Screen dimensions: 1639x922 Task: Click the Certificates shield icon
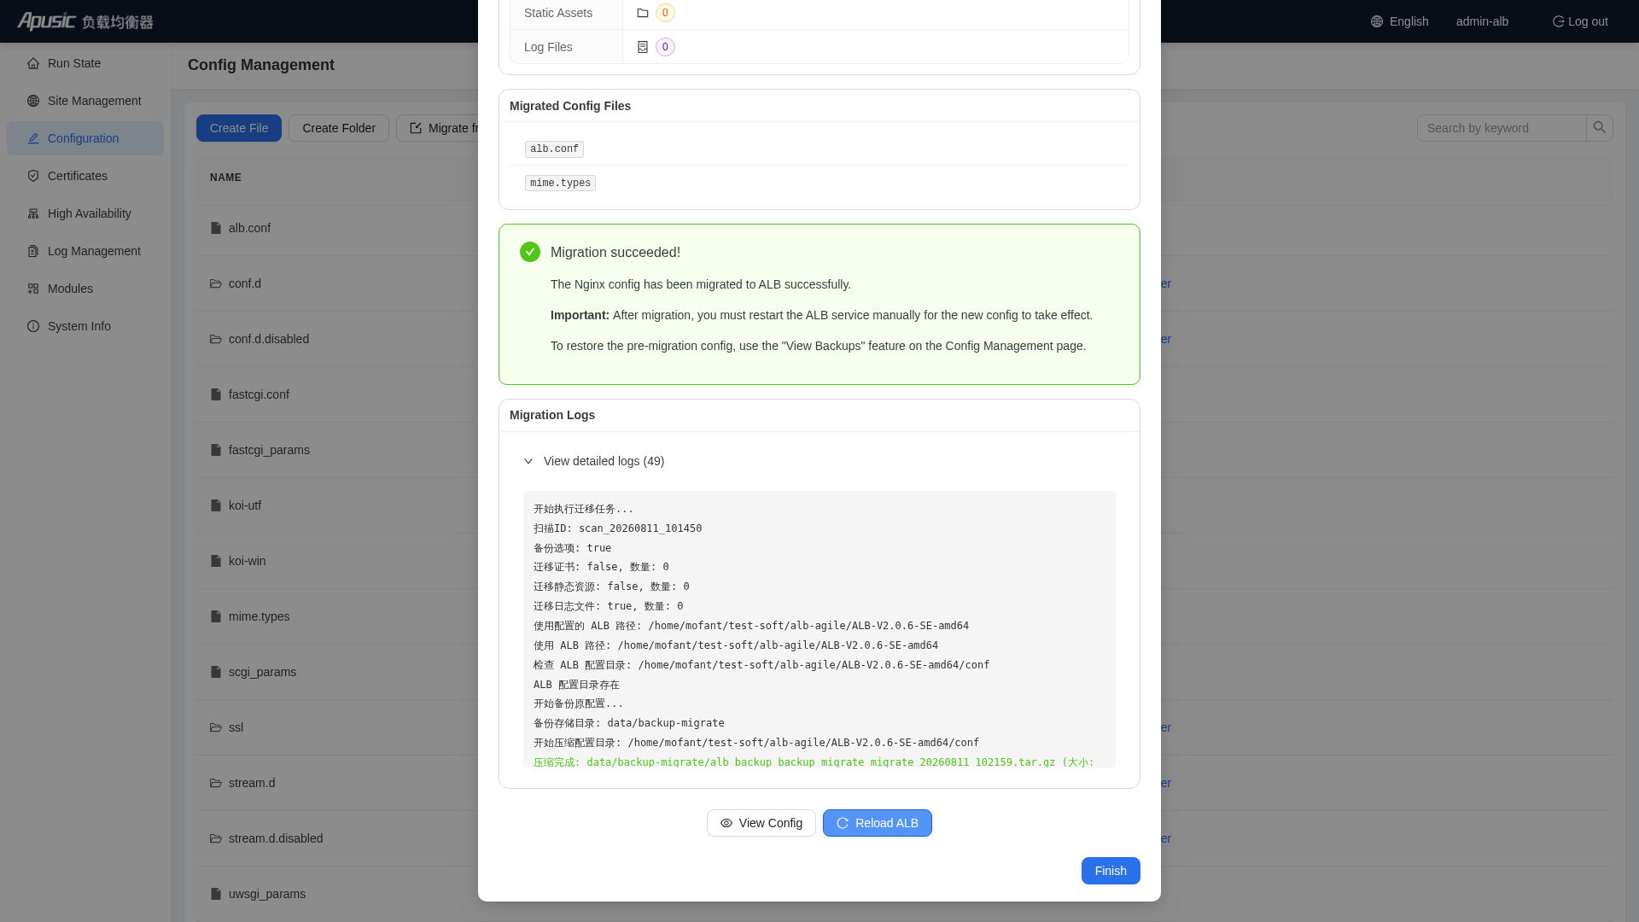coord(33,176)
